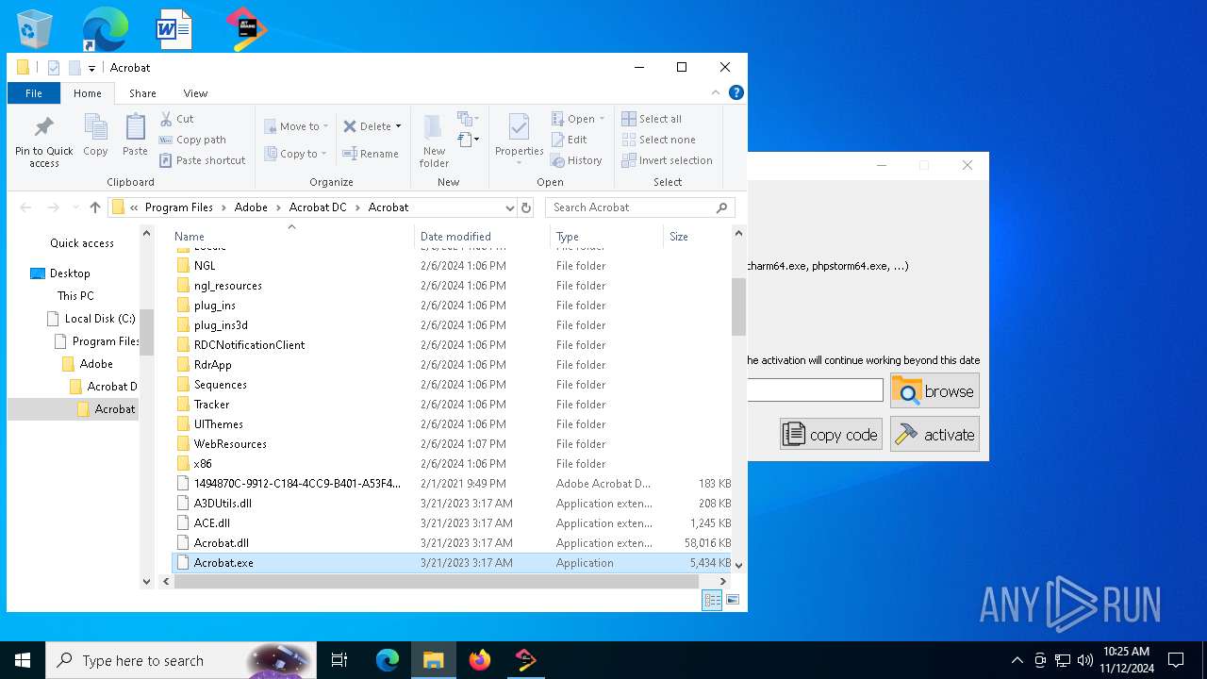Open Task View on the taskbar
Image resolution: width=1207 pixels, height=679 pixels.
(340, 660)
